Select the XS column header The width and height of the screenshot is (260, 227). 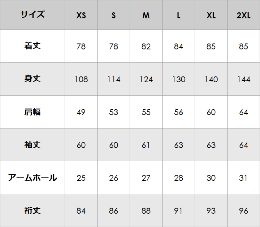(81, 16)
